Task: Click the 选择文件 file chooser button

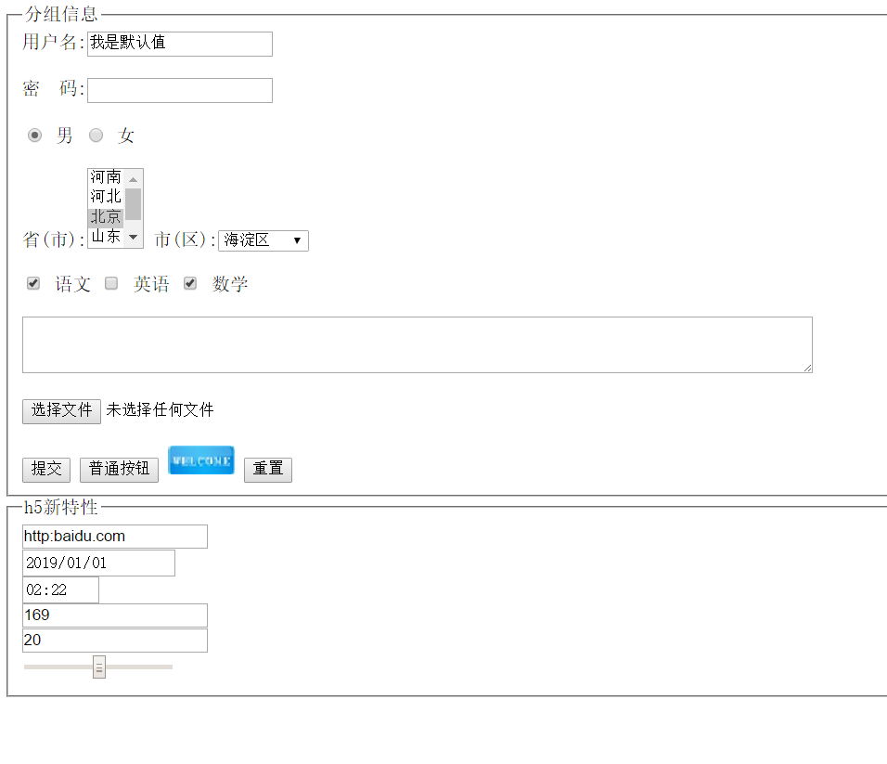Action: 61,411
